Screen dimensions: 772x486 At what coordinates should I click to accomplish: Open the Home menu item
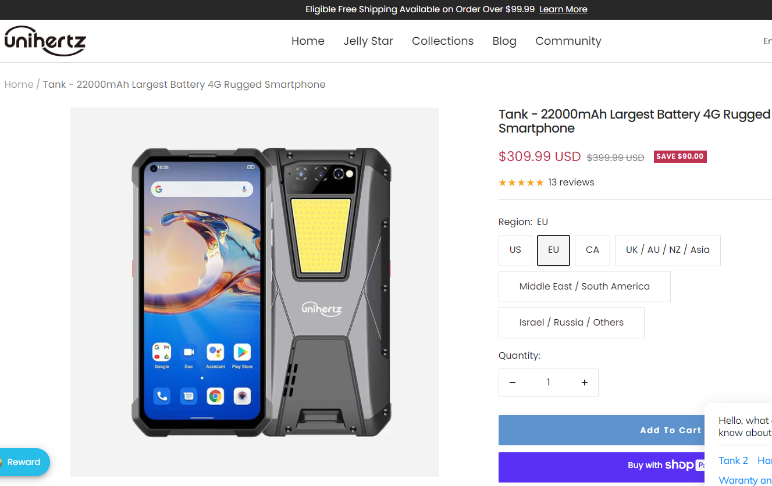[308, 41]
